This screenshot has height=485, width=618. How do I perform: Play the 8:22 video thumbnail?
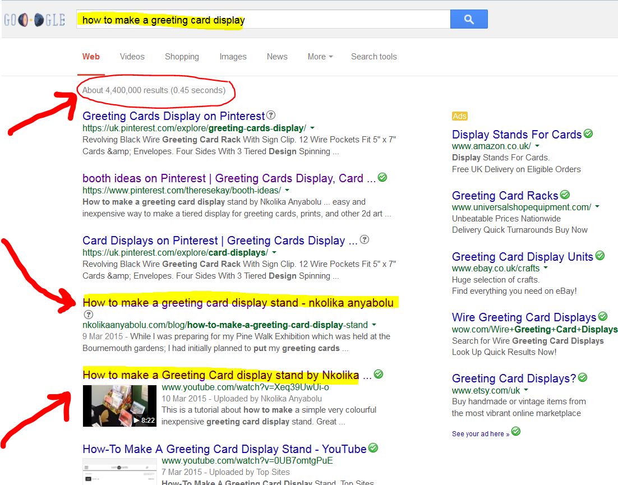click(x=119, y=405)
